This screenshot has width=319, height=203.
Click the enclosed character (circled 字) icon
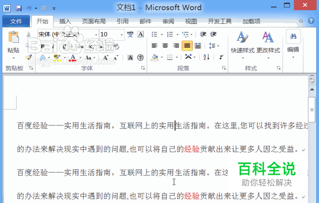pyautogui.click(x=141, y=58)
